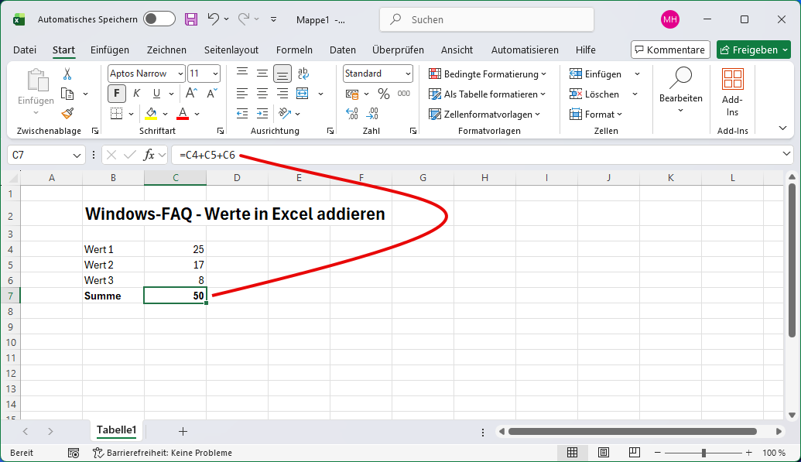
Task: Undo the last action
Action: pos(213,19)
